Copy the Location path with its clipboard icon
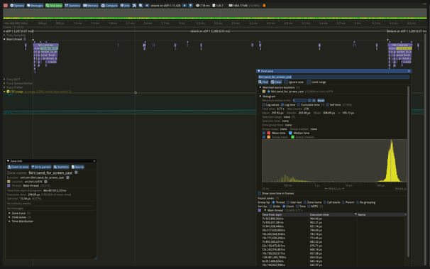 coord(46,182)
